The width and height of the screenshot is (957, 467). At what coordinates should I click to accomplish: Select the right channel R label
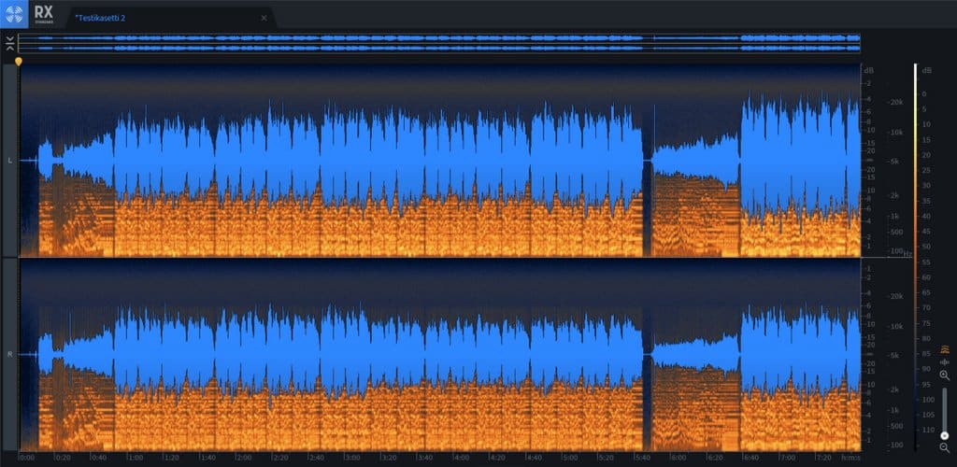10,355
